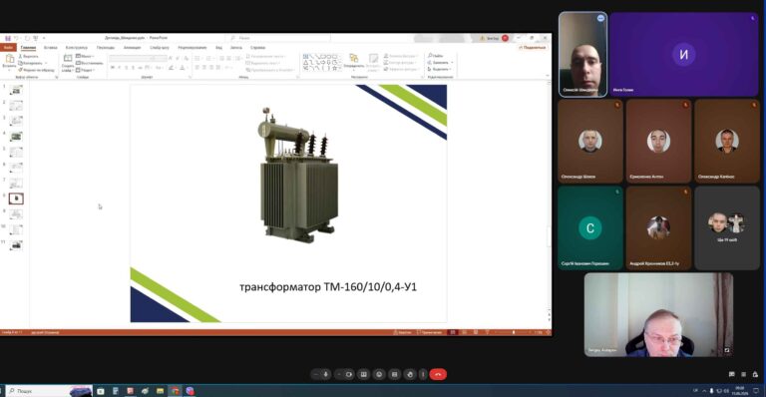
Task: Select slide thumbnail 1
Action: coord(16,90)
